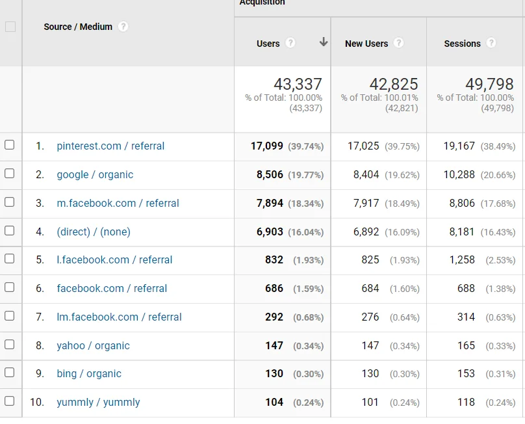The height and width of the screenshot is (424, 525).
Task: Open help icon next to Users header
Action: pos(290,43)
